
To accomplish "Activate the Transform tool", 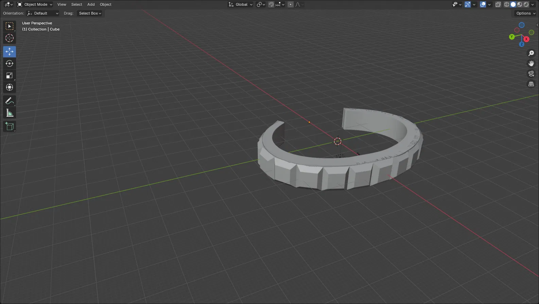I will 10,87.
